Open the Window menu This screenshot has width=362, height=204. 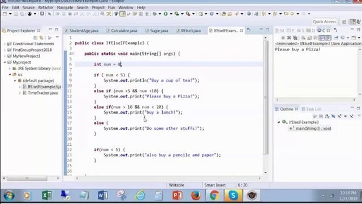[x=126, y=7]
